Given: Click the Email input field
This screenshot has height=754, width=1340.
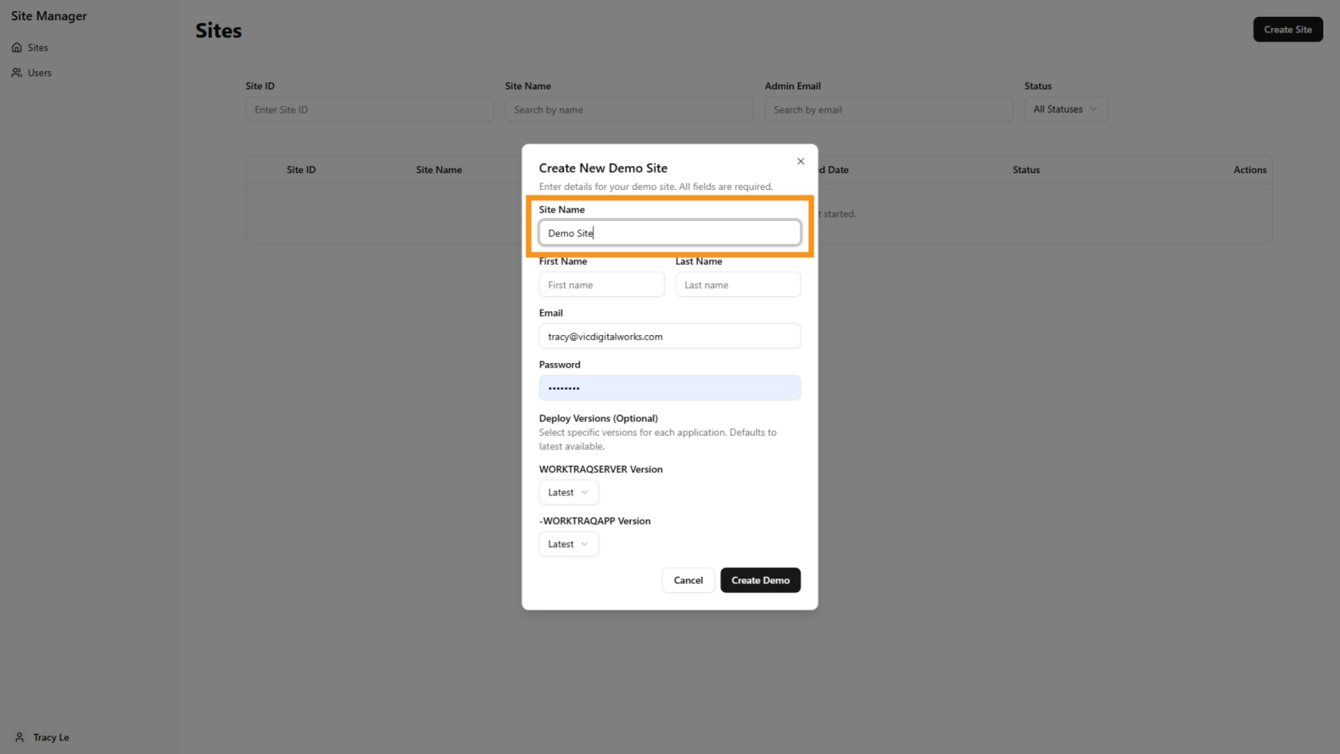Looking at the screenshot, I should coord(669,337).
